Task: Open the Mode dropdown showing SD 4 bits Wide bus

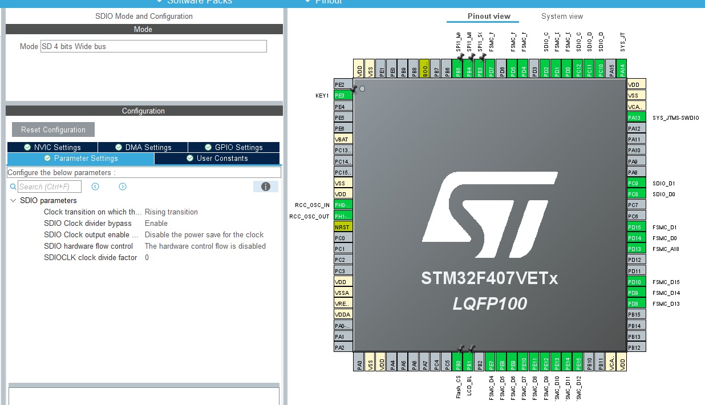Action: (153, 46)
